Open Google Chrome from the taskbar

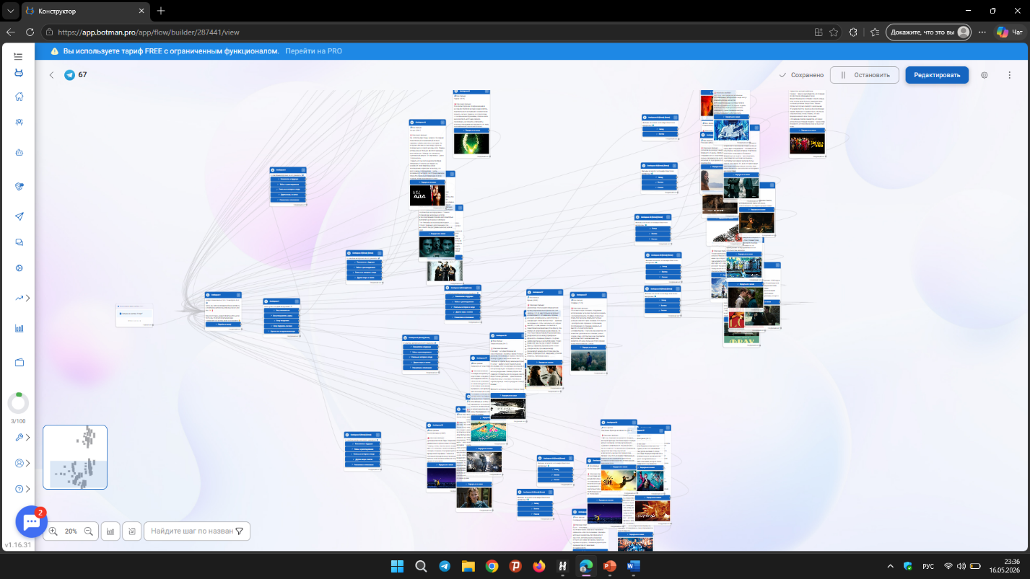point(492,566)
